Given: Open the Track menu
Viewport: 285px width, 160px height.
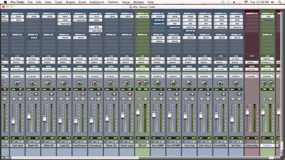Looking at the screenshot, I should click(x=58, y=2).
